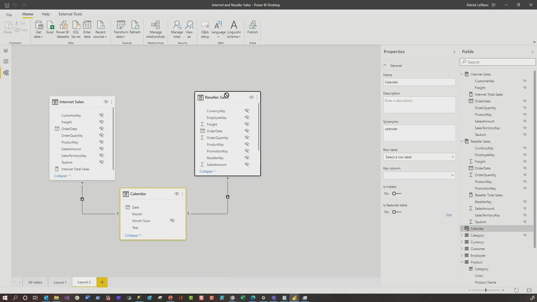Adjust the zoom slider in the status bar
Viewport: 537px width, 302px height.
(486, 290)
